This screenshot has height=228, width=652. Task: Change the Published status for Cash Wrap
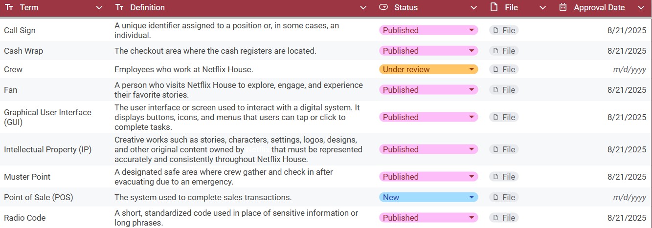point(428,51)
